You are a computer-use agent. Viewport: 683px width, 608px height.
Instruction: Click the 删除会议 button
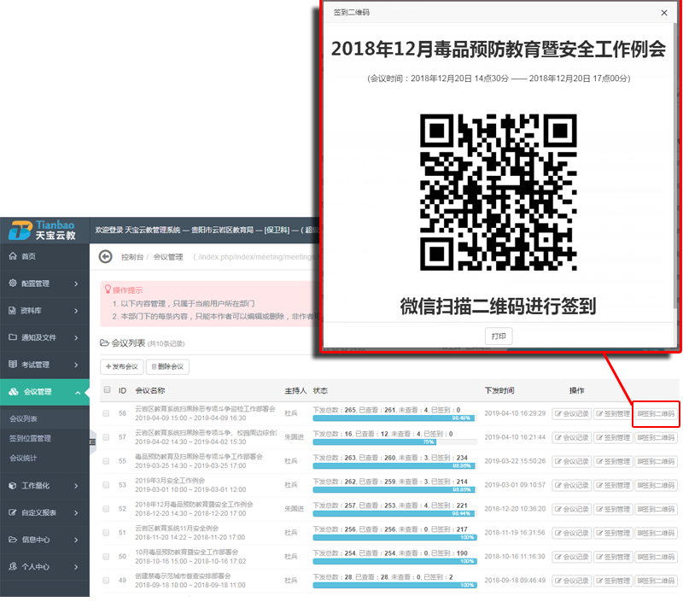[167, 366]
